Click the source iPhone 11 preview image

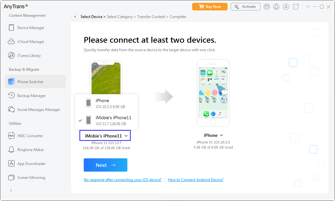click(x=106, y=77)
